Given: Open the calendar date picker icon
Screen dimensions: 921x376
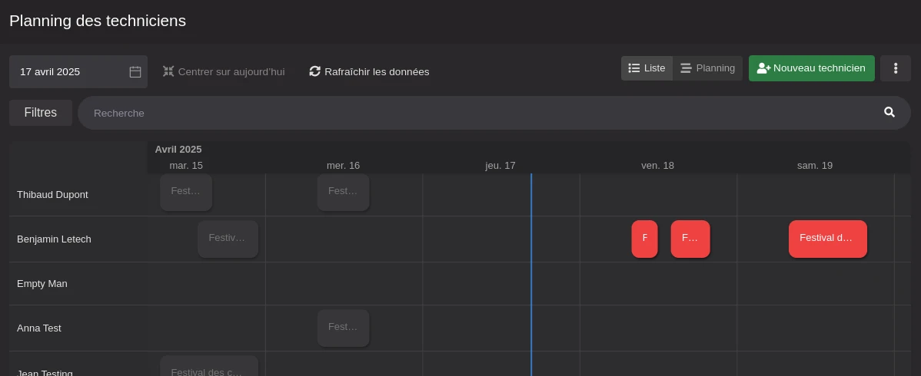Looking at the screenshot, I should point(135,72).
